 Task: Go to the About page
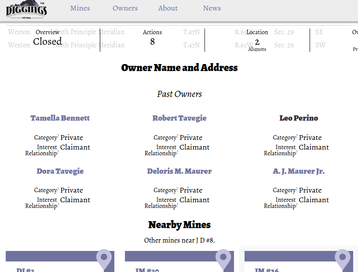(168, 8)
